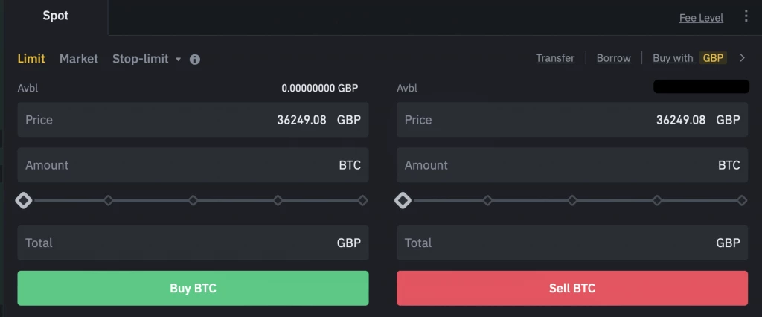The height and width of the screenshot is (317, 762).
Task: Open the Fee Level link
Action: (701, 18)
